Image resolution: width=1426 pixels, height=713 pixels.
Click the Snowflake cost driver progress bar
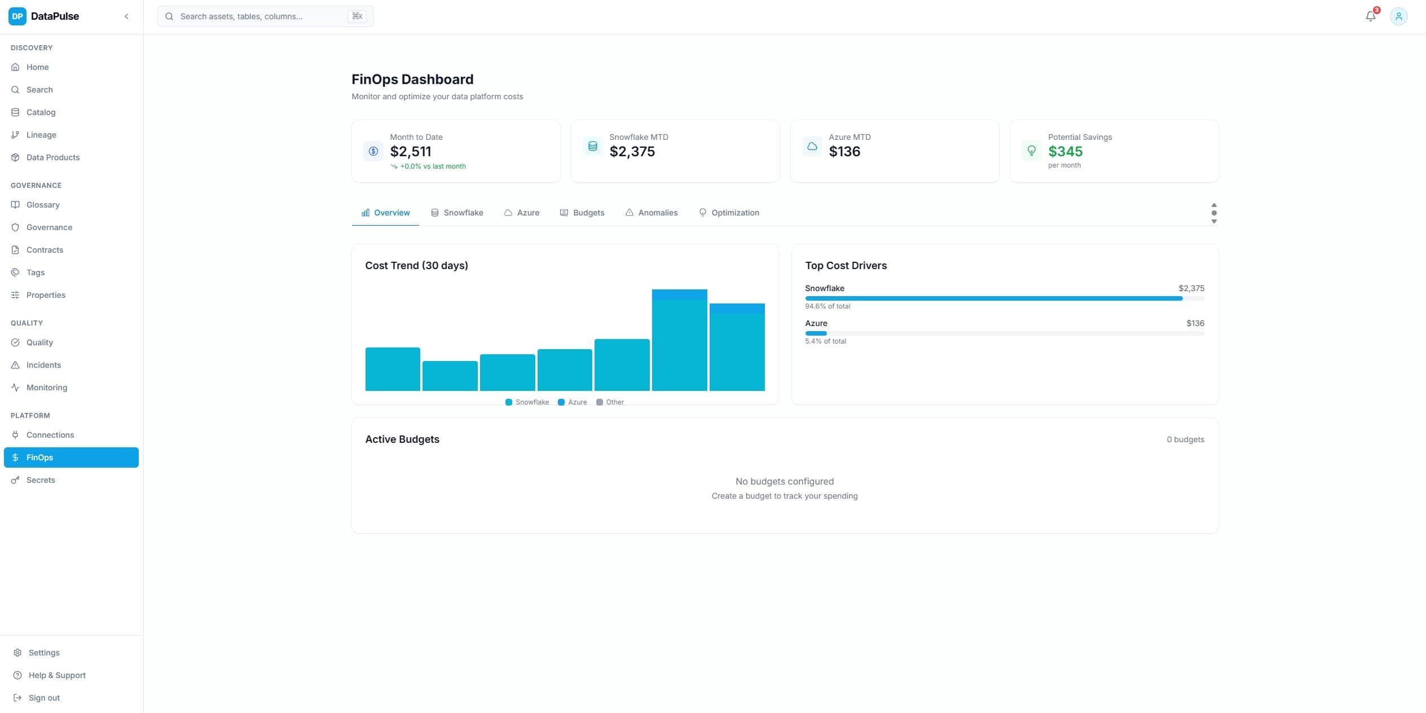(1005, 298)
